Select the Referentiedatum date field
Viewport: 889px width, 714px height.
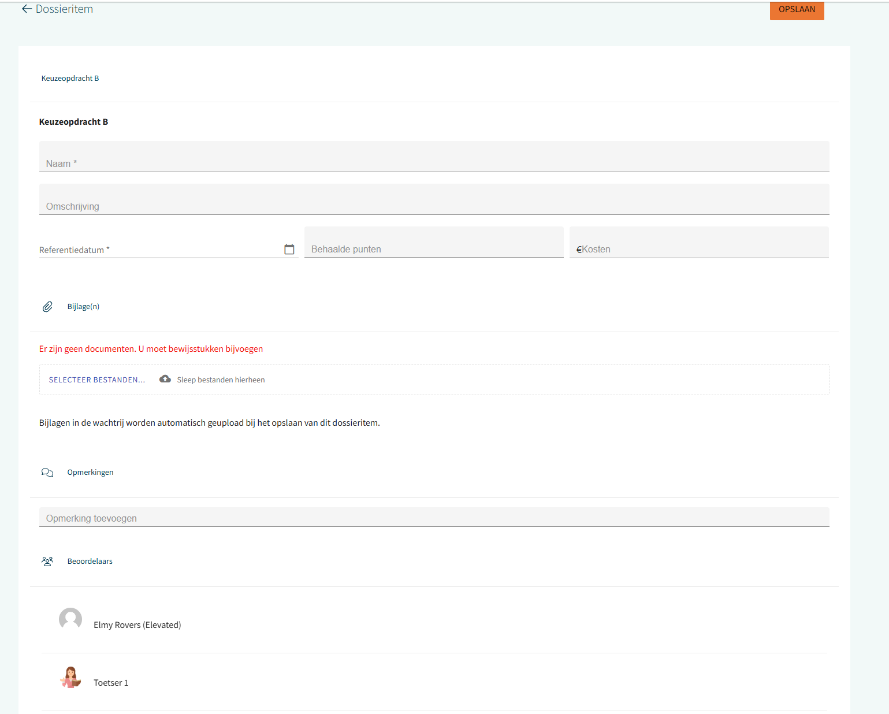point(159,250)
